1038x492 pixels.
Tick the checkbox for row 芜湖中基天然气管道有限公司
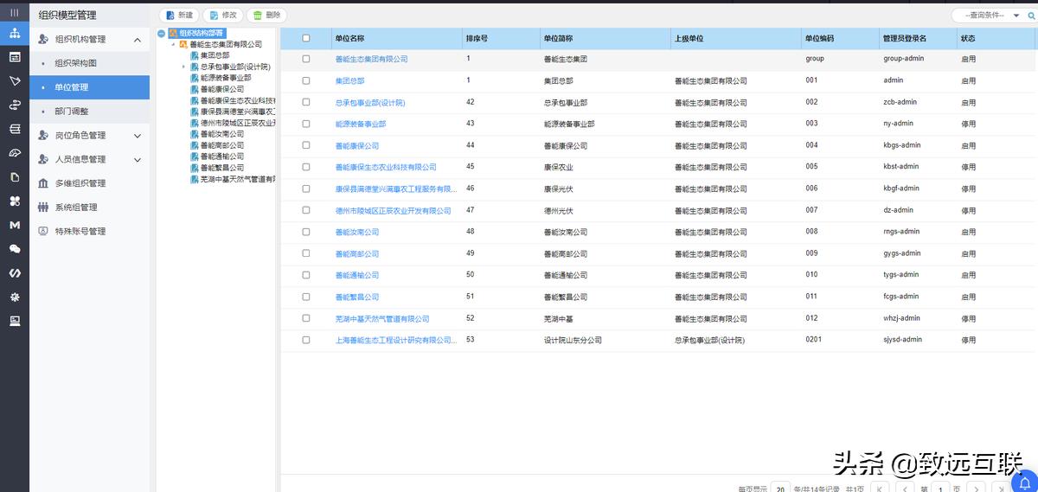pos(306,318)
